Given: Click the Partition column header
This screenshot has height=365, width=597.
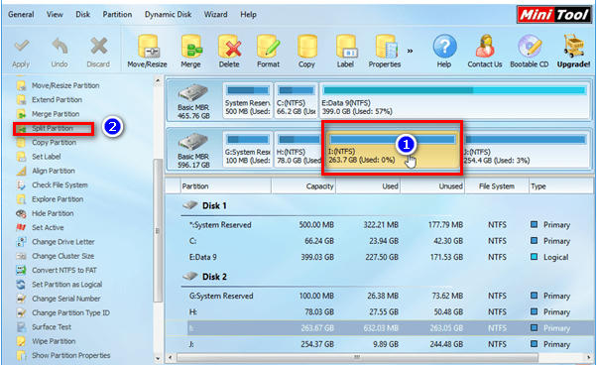Looking at the screenshot, I should coord(226,186).
